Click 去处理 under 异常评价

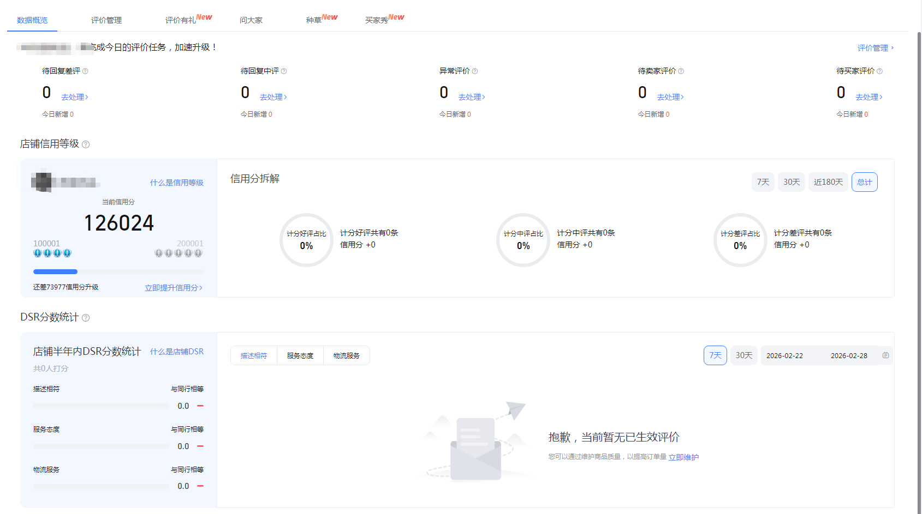(472, 97)
